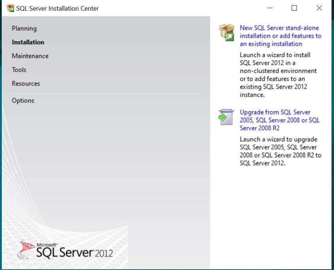Image resolution: width=334 pixels, height=270 pixels.
Task: Open the Options section
Action: [23, 100]
